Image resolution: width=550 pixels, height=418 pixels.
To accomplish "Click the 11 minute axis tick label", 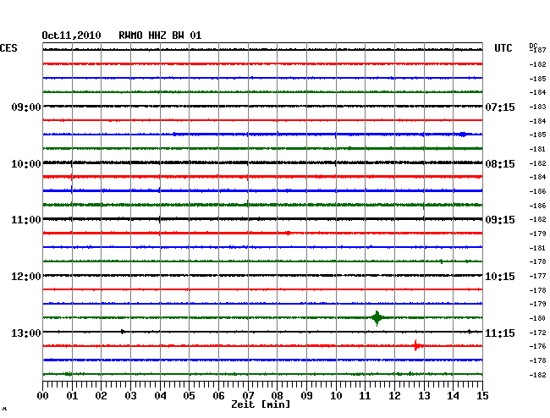I will click(365, 395).
